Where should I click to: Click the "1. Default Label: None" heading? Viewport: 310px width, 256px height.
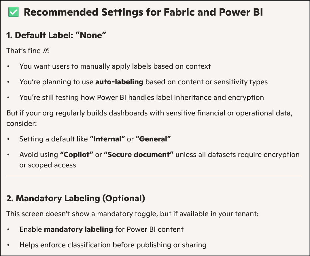pos(56,35)
